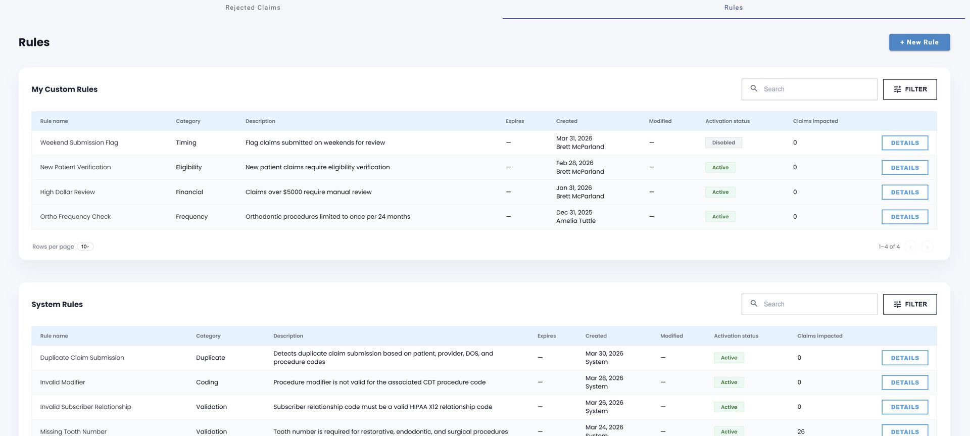Create a rule with New Rule button

coord(919,42)
